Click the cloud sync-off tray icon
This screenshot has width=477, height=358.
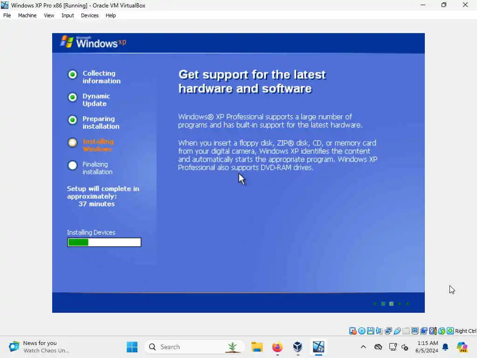click(x=378, y=347)
